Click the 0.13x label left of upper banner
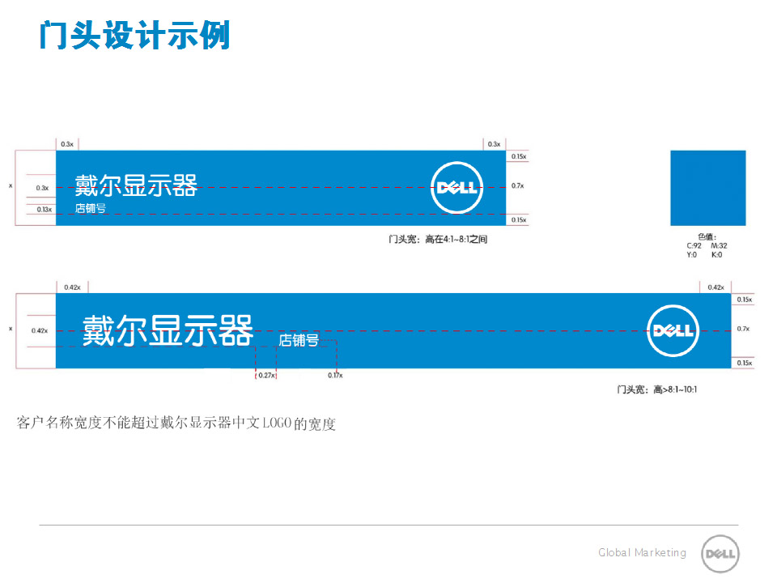Viewport: 777px width, 583px height. coord(44,209)
